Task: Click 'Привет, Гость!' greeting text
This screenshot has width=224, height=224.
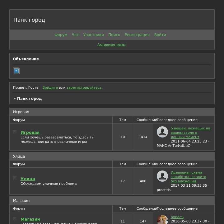Action: [26, 87]
